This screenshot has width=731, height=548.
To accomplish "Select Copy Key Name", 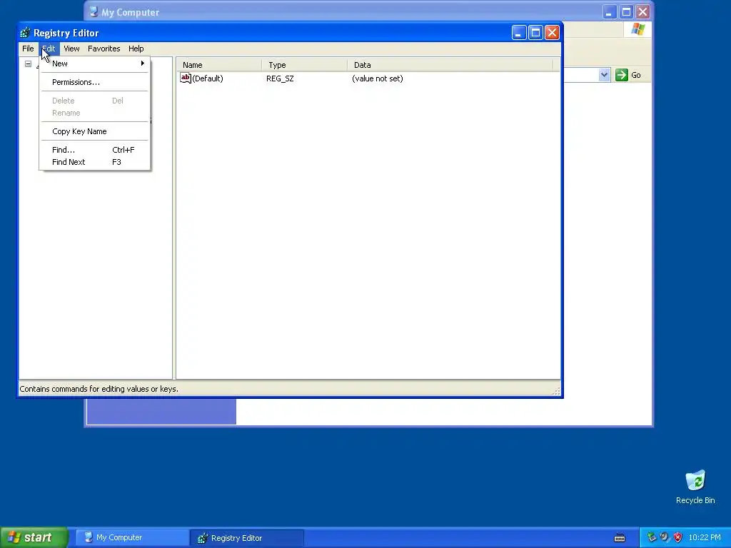I will click(x=95, y=131).
